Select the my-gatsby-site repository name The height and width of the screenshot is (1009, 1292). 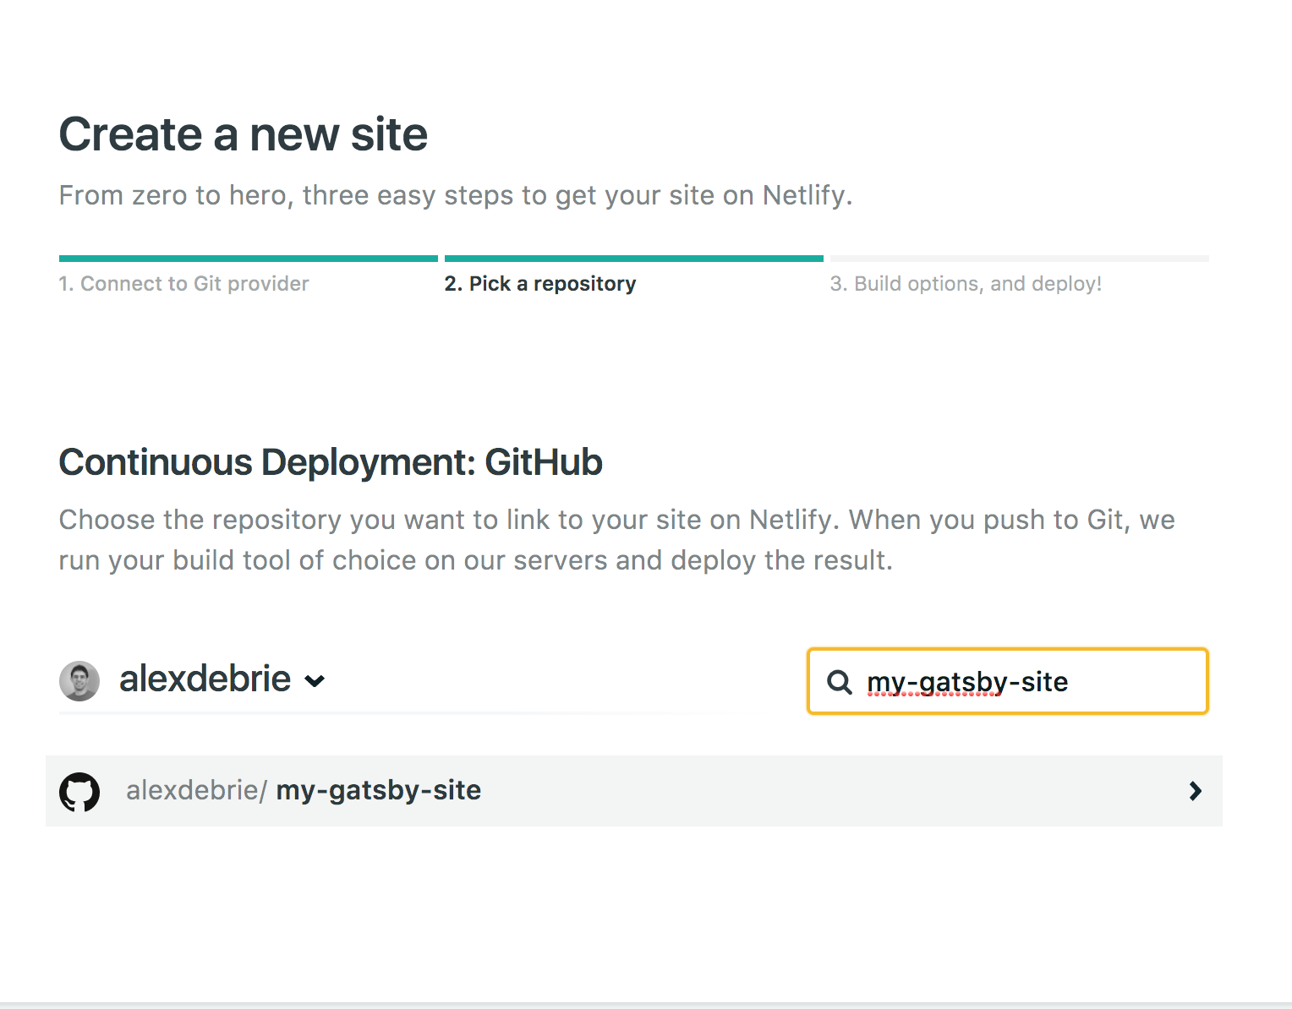click(379, 790)
